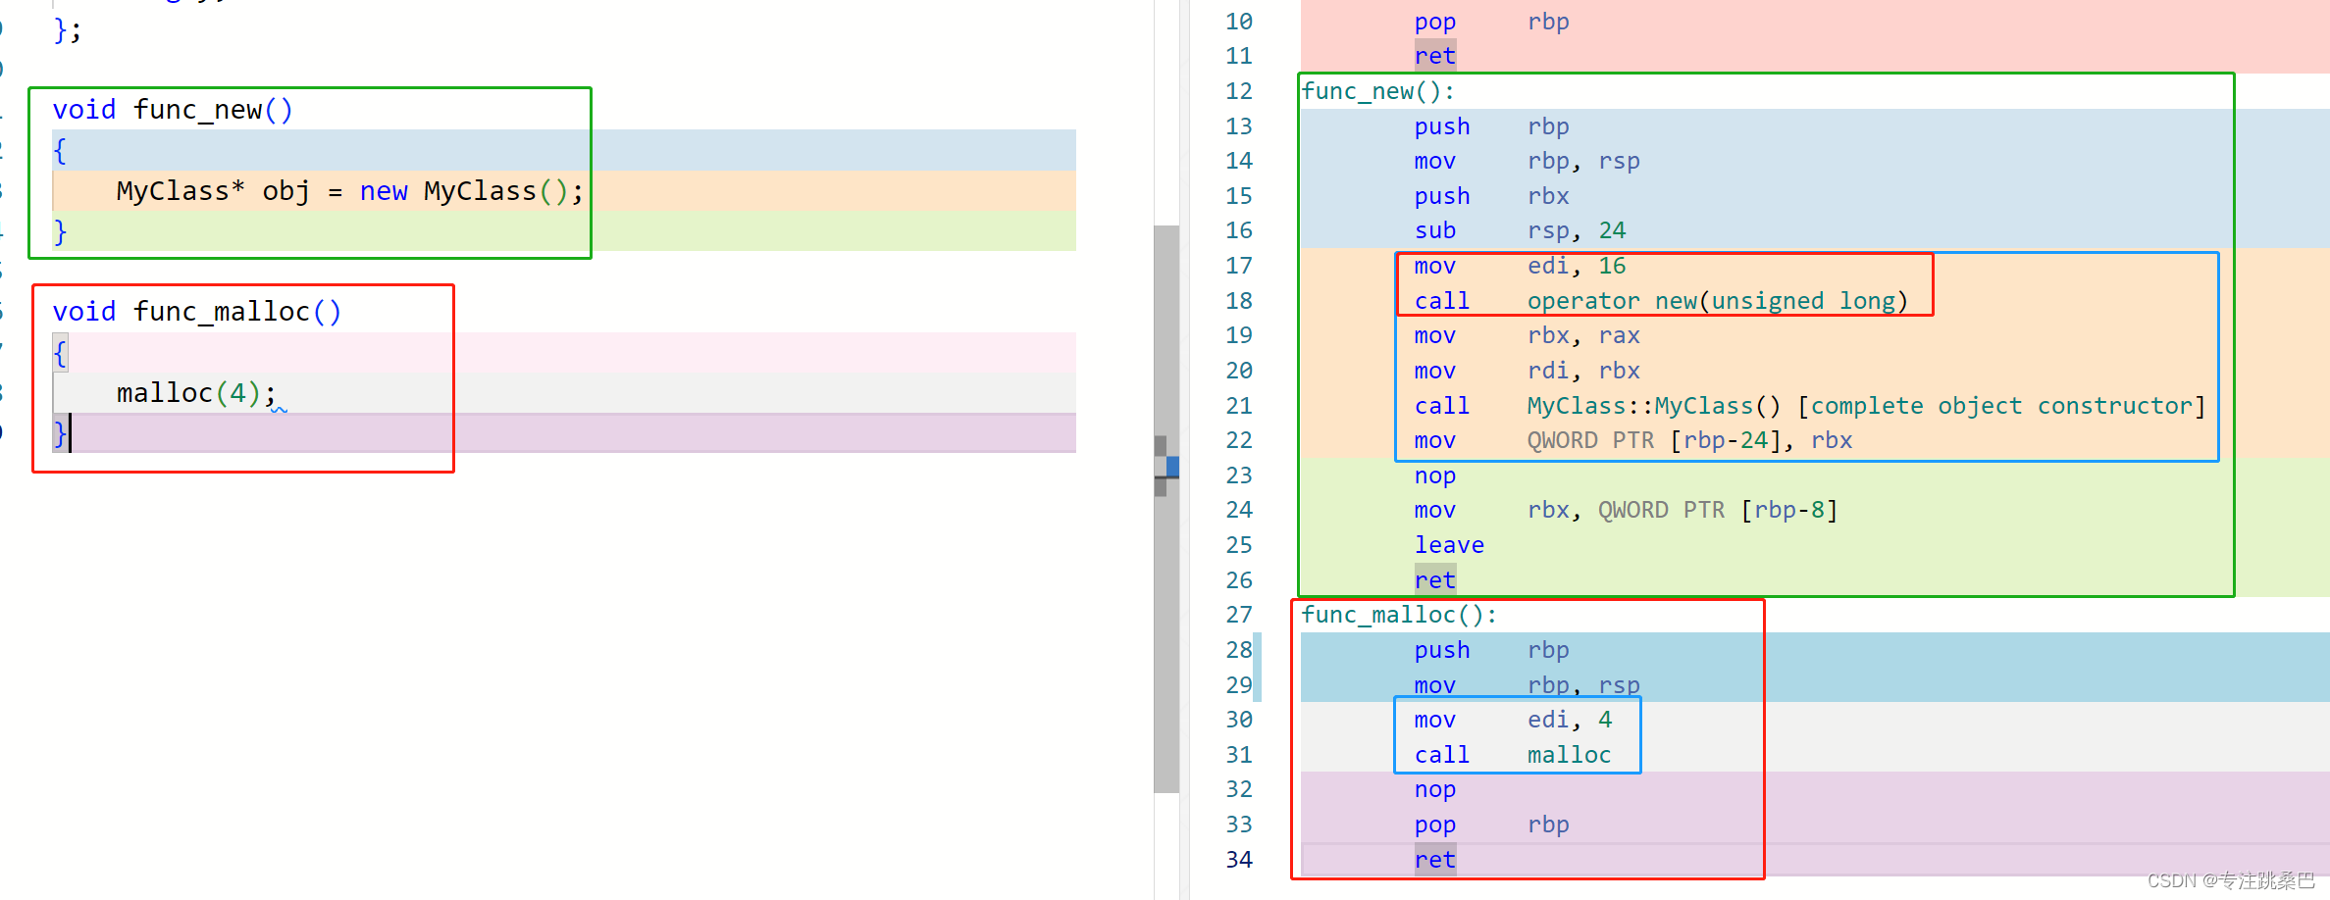Screen dimensions: 2330x900
Task: Click 'QWORD PTR [rbp-24], rbx' operand
Action: pos(1688,440)
